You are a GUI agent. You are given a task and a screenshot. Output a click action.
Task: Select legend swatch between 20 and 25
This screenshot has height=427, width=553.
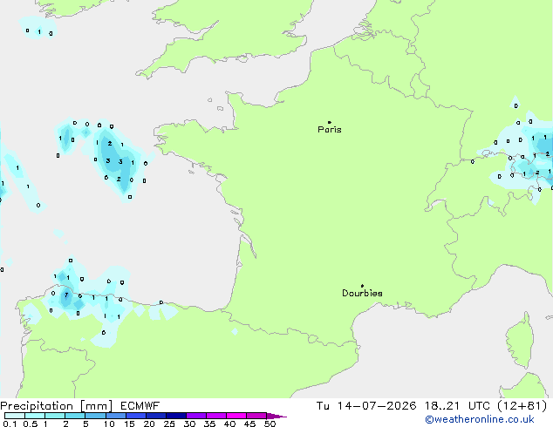pyautogui.click(x=156, y=416)
